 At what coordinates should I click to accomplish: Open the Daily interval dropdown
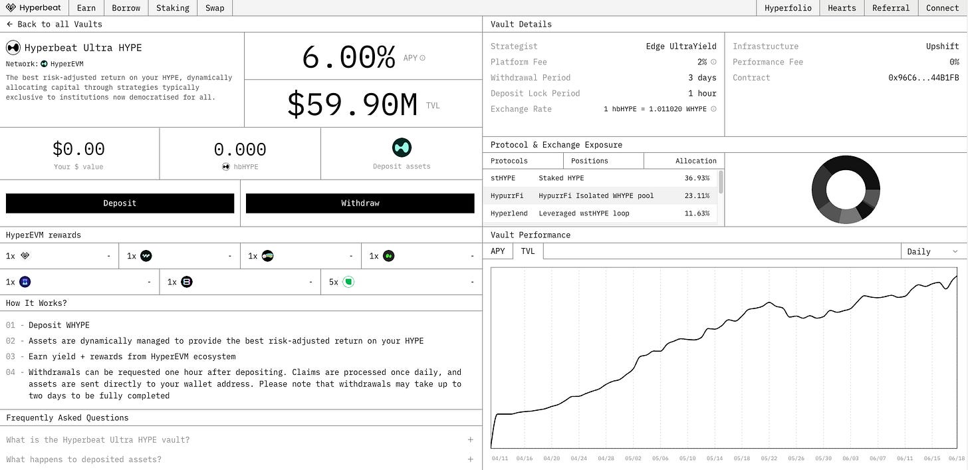933,251
